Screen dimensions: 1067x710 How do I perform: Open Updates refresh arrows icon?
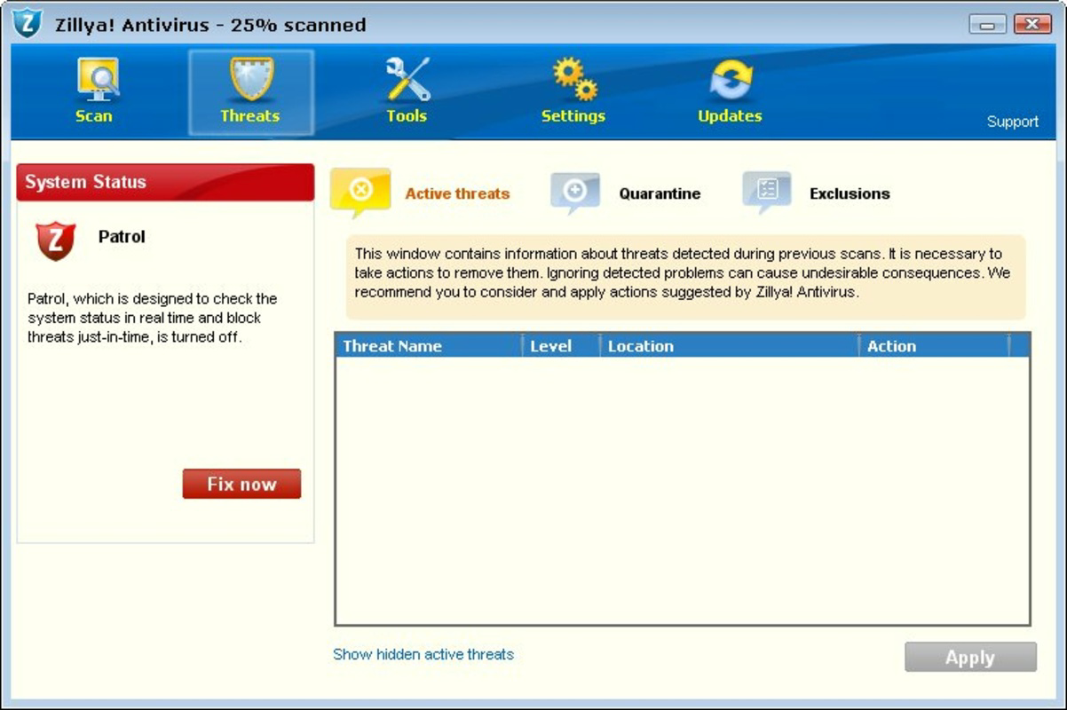(731, 81)
